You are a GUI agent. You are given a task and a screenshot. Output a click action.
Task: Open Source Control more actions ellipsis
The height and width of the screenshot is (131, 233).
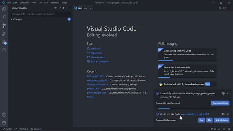[x=69, y=8]
